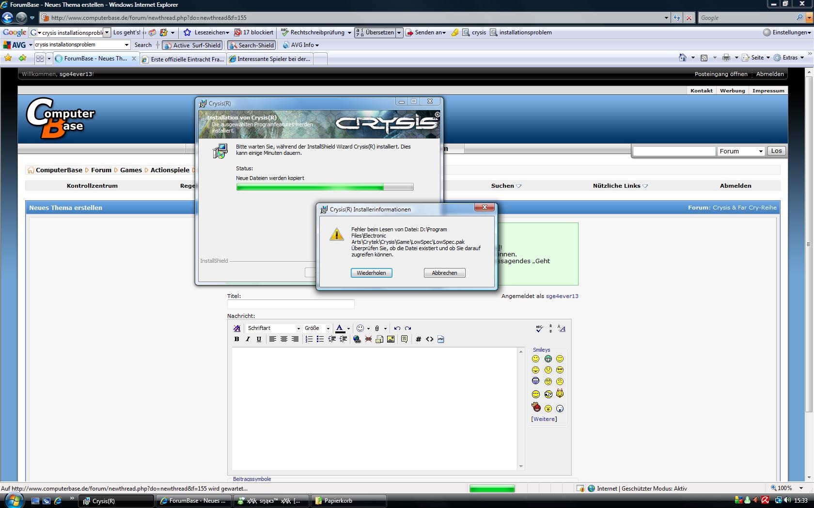Image resolution: width=814 pixels, height=508 pixels.
Task: Toggle AVG Active Surf-Shield button
Action: tap(192, 45)
